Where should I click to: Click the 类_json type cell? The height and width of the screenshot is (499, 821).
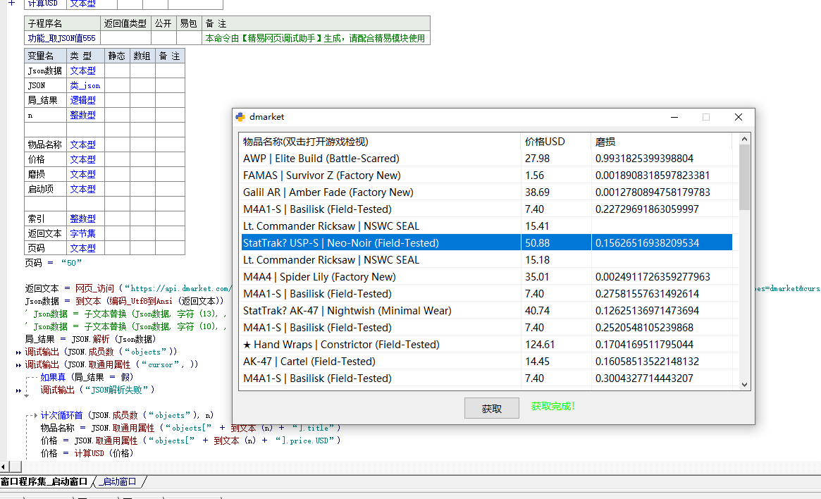[85, 85]
